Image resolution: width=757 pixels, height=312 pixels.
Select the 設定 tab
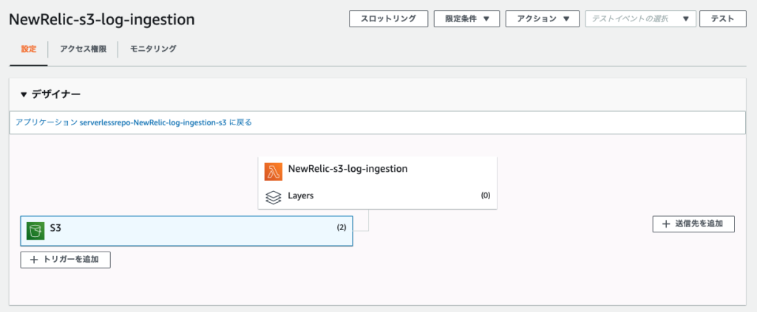pos(29,49)
